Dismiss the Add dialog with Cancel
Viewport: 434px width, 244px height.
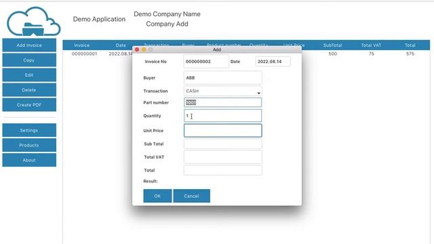click(191, 196)
